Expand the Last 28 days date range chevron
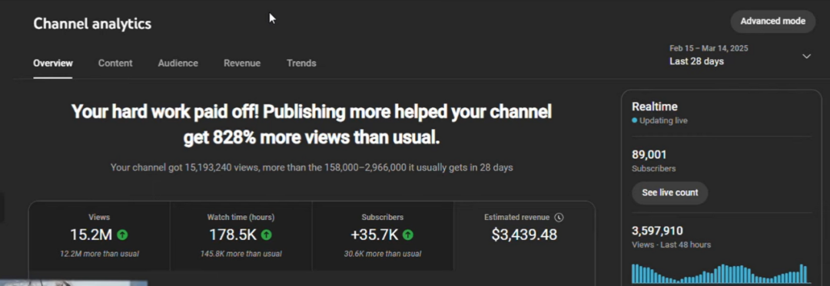This screenshot has height=286, width=830. (x=806, y=56)
